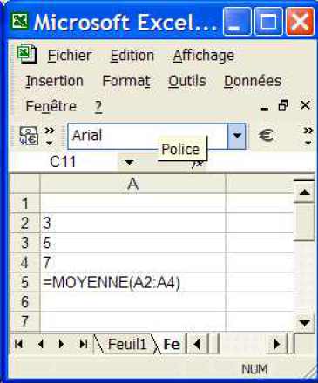Go to last sheet tab navigation arrow

click(x=84, y=344)
